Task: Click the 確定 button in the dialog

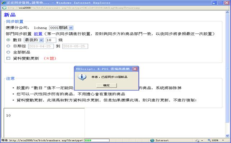Action: [107, 85]
